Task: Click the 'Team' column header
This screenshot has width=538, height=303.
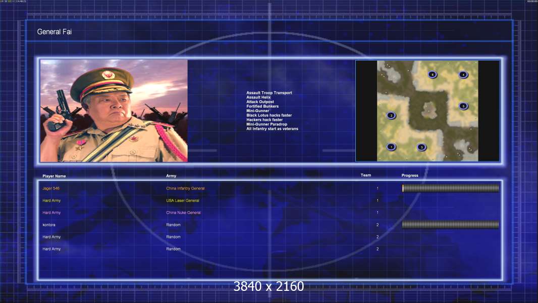Action: [366, 175]
